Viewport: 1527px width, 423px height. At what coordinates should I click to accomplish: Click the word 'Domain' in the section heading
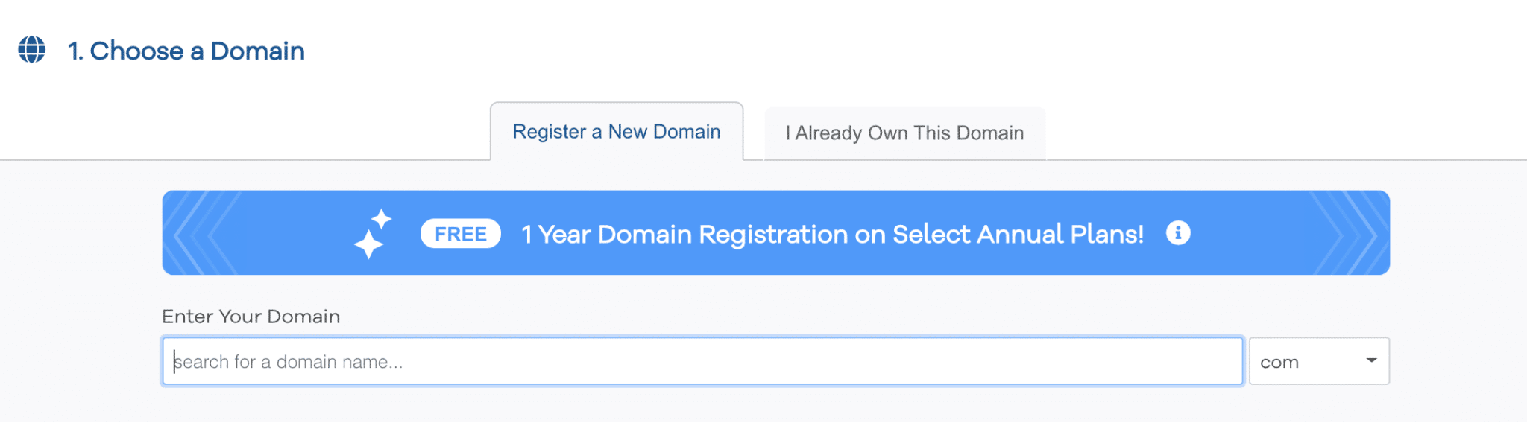coord(258,51)
